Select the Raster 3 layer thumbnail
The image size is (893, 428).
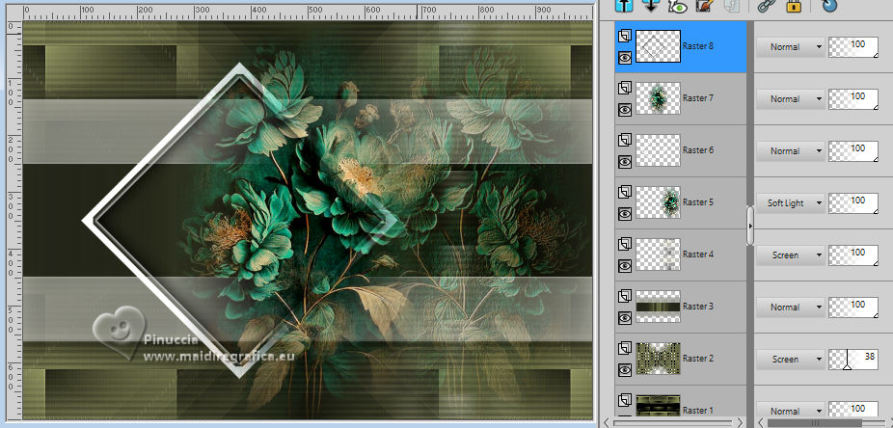click(x=658, y=307)
